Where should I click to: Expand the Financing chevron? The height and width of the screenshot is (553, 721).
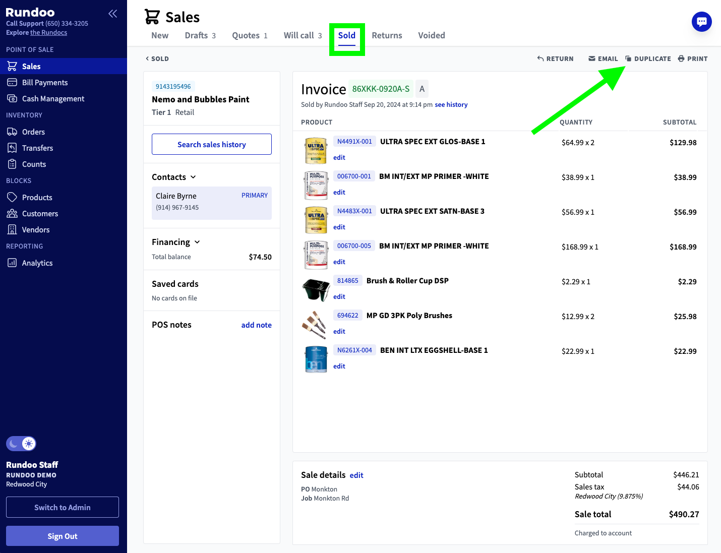197,242
